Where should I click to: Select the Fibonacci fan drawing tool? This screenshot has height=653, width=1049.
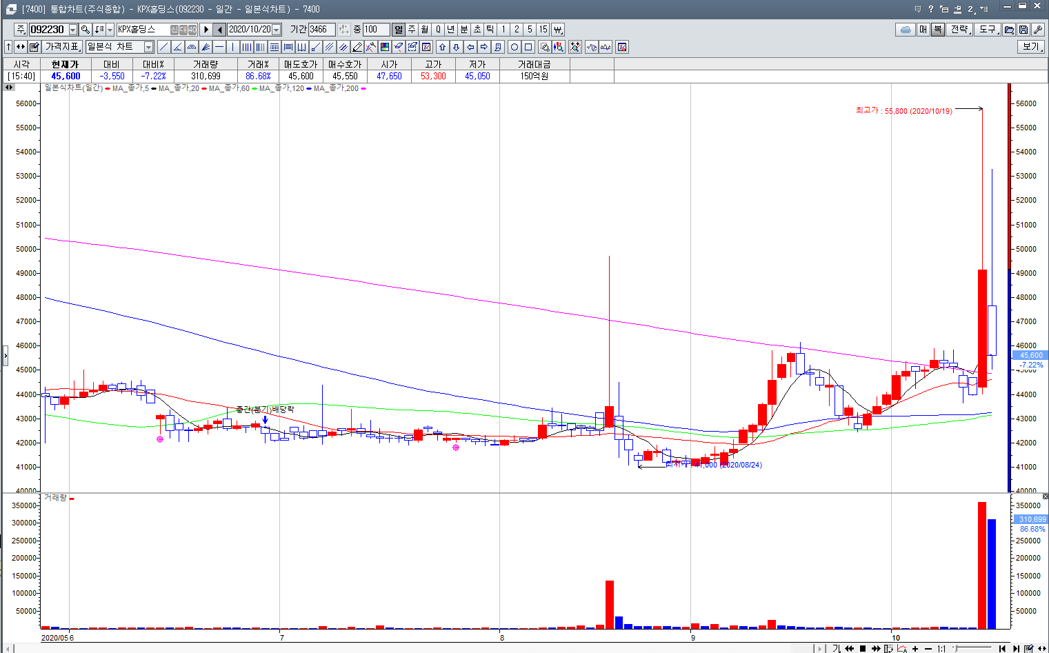[206, 47]
